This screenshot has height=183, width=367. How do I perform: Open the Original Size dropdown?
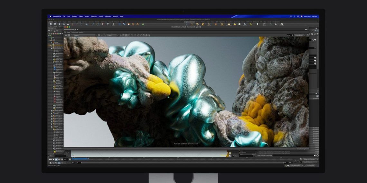click(x=299, y=35)
